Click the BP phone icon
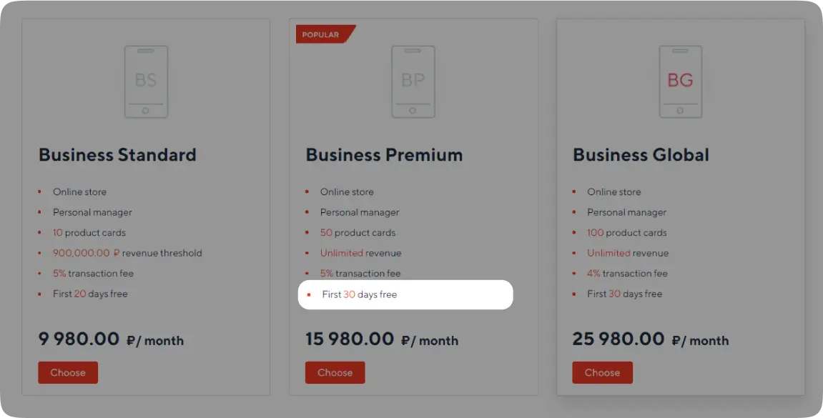823x418 pixels. (x=413, y=82)
